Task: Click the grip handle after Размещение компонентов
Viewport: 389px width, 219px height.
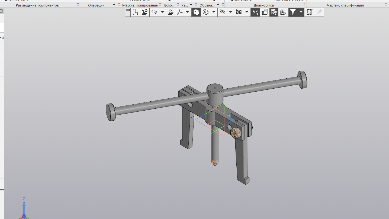Action: (78, 5)
